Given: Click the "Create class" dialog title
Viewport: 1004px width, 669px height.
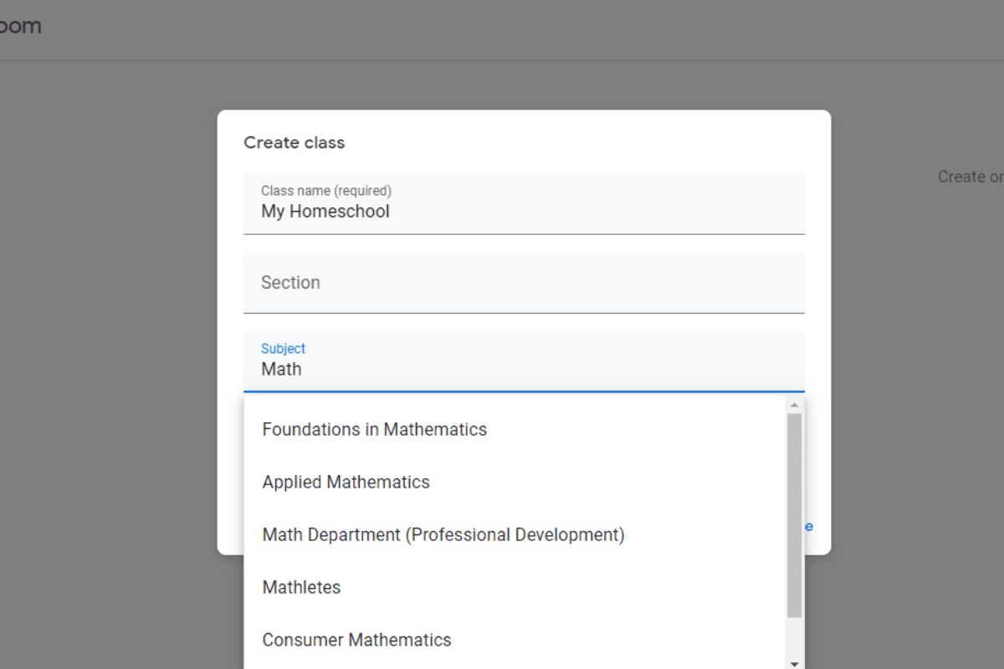Looking at the screenshot, I should tap(294, 142).
